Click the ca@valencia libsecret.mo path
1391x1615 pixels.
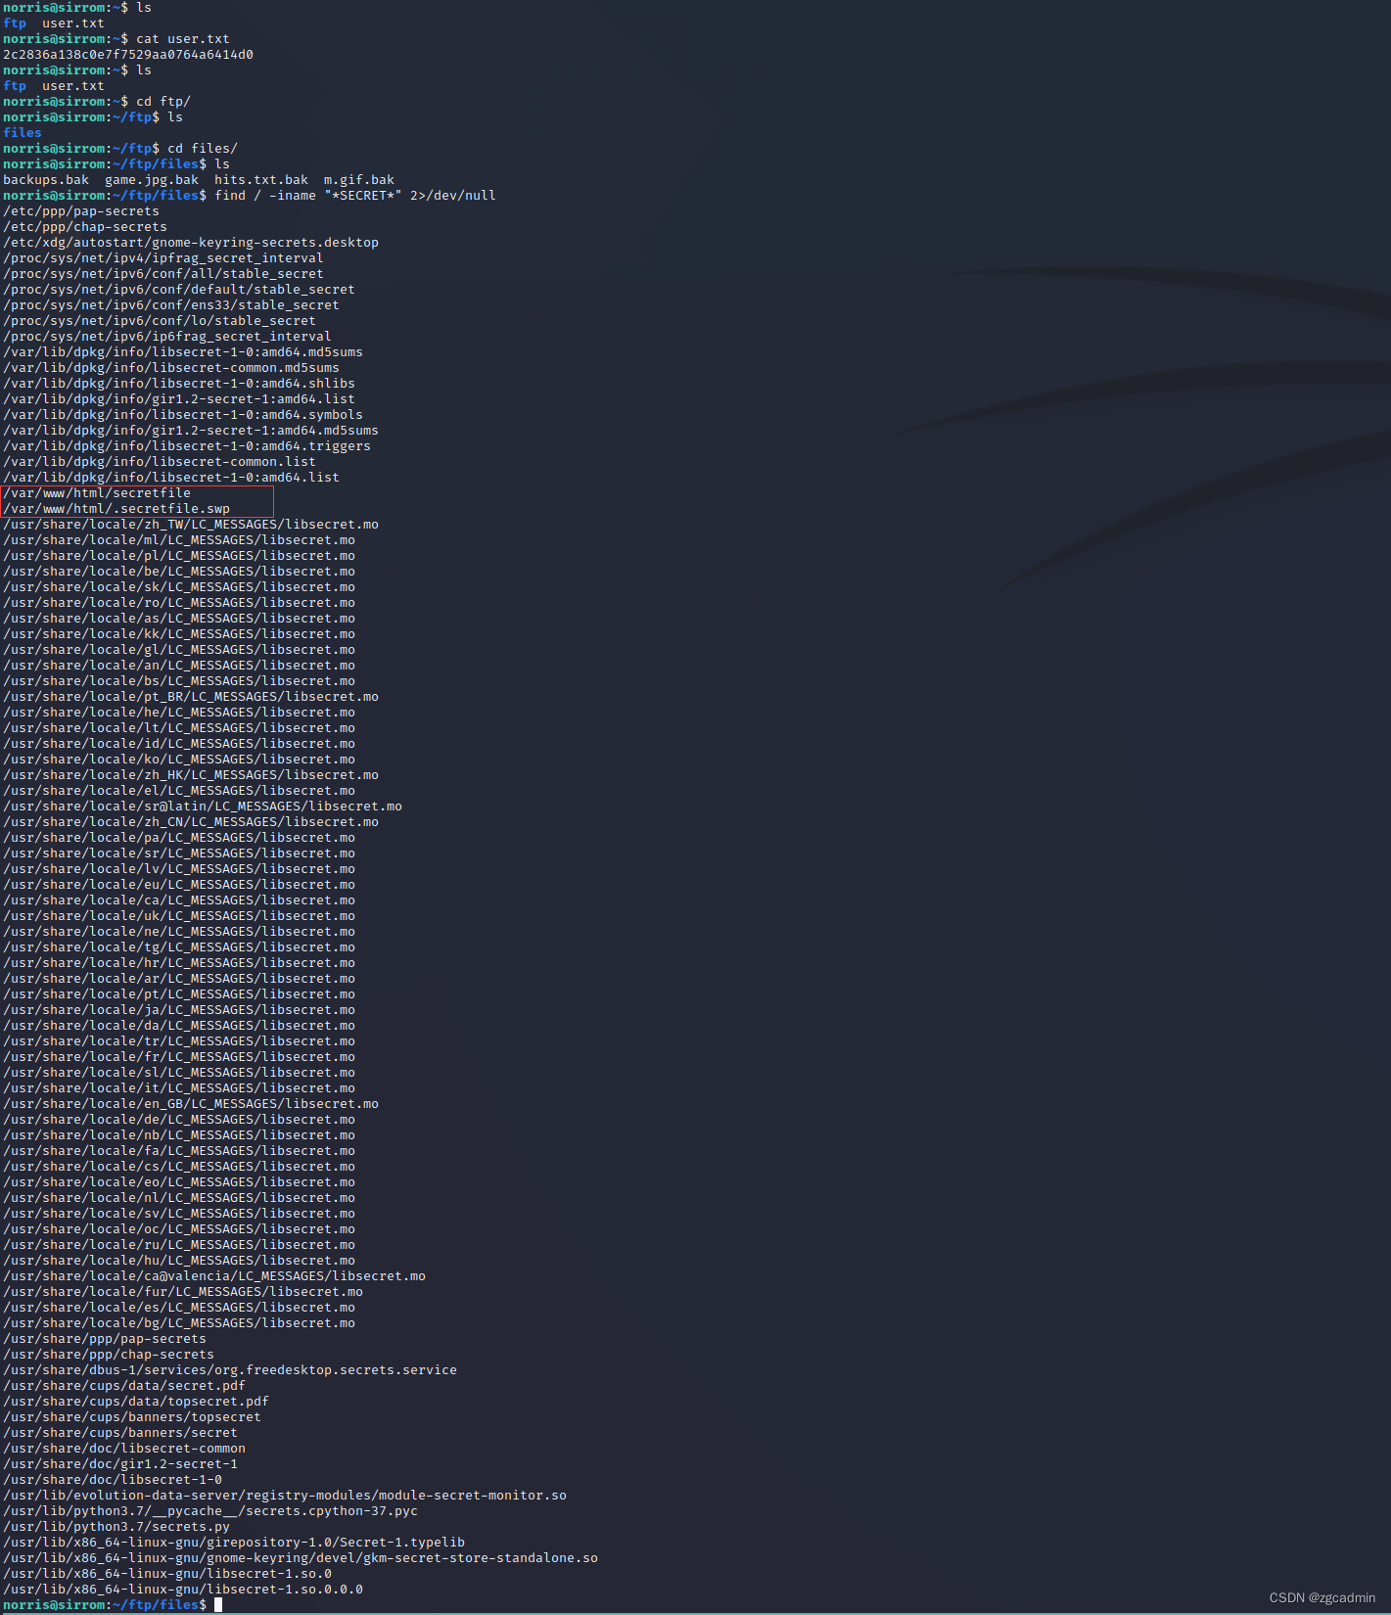[x=214, y=1276]
